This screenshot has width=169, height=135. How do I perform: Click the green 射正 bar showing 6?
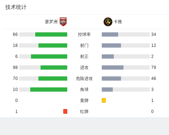pos(49,56)
